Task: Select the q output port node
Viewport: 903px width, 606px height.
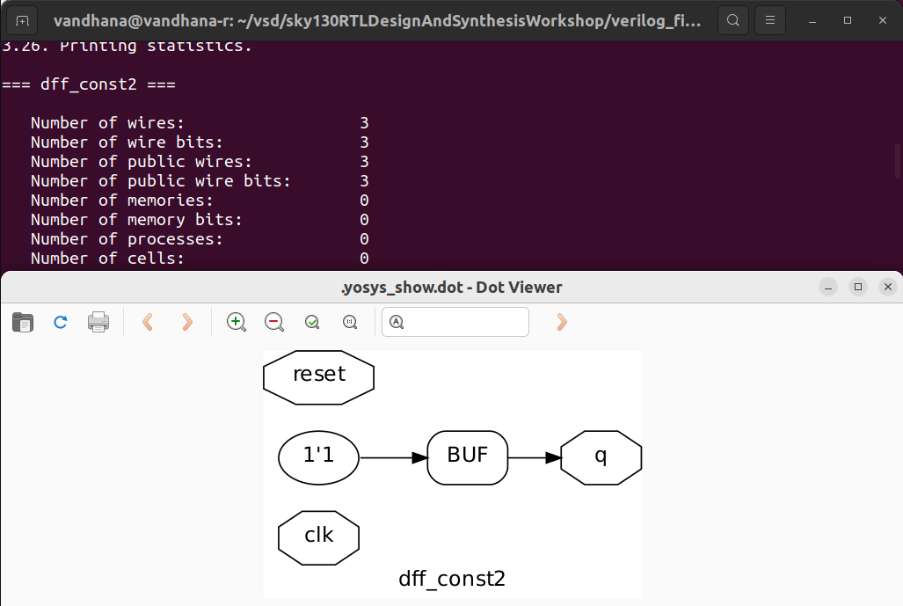Action: [x=601, y=457]
